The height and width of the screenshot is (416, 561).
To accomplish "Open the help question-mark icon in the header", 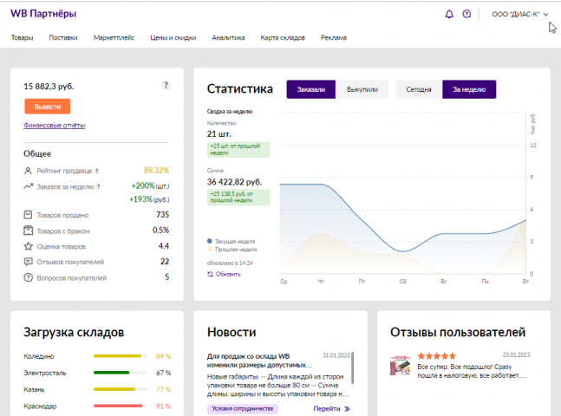I will 466,14.
